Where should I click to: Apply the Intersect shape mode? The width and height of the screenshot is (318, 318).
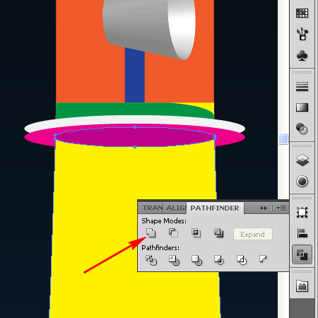[x=196, y=233]
